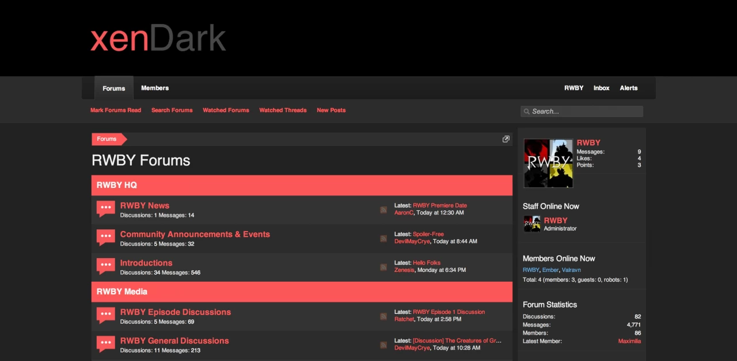Open Valravn member profile
Screen dimensions: 737x361
pos(571,270)
